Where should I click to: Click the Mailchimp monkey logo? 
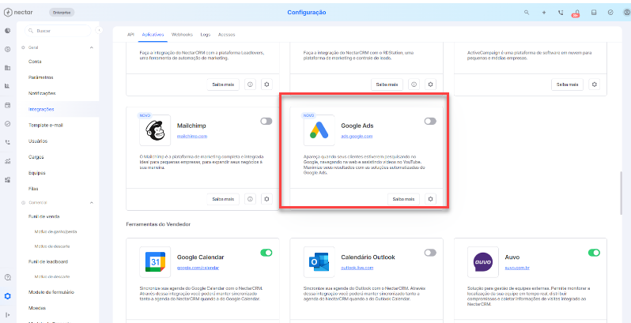(155, 130)
